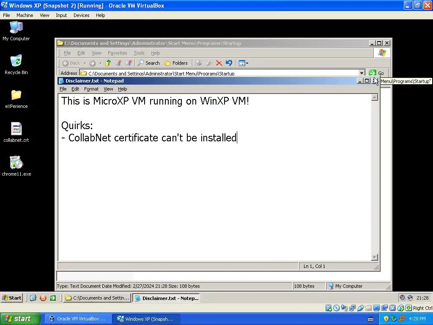This screenshot has height=325, width=433.
Task: Click the Move To toolbar icon
Action: (x=199, y=63)
